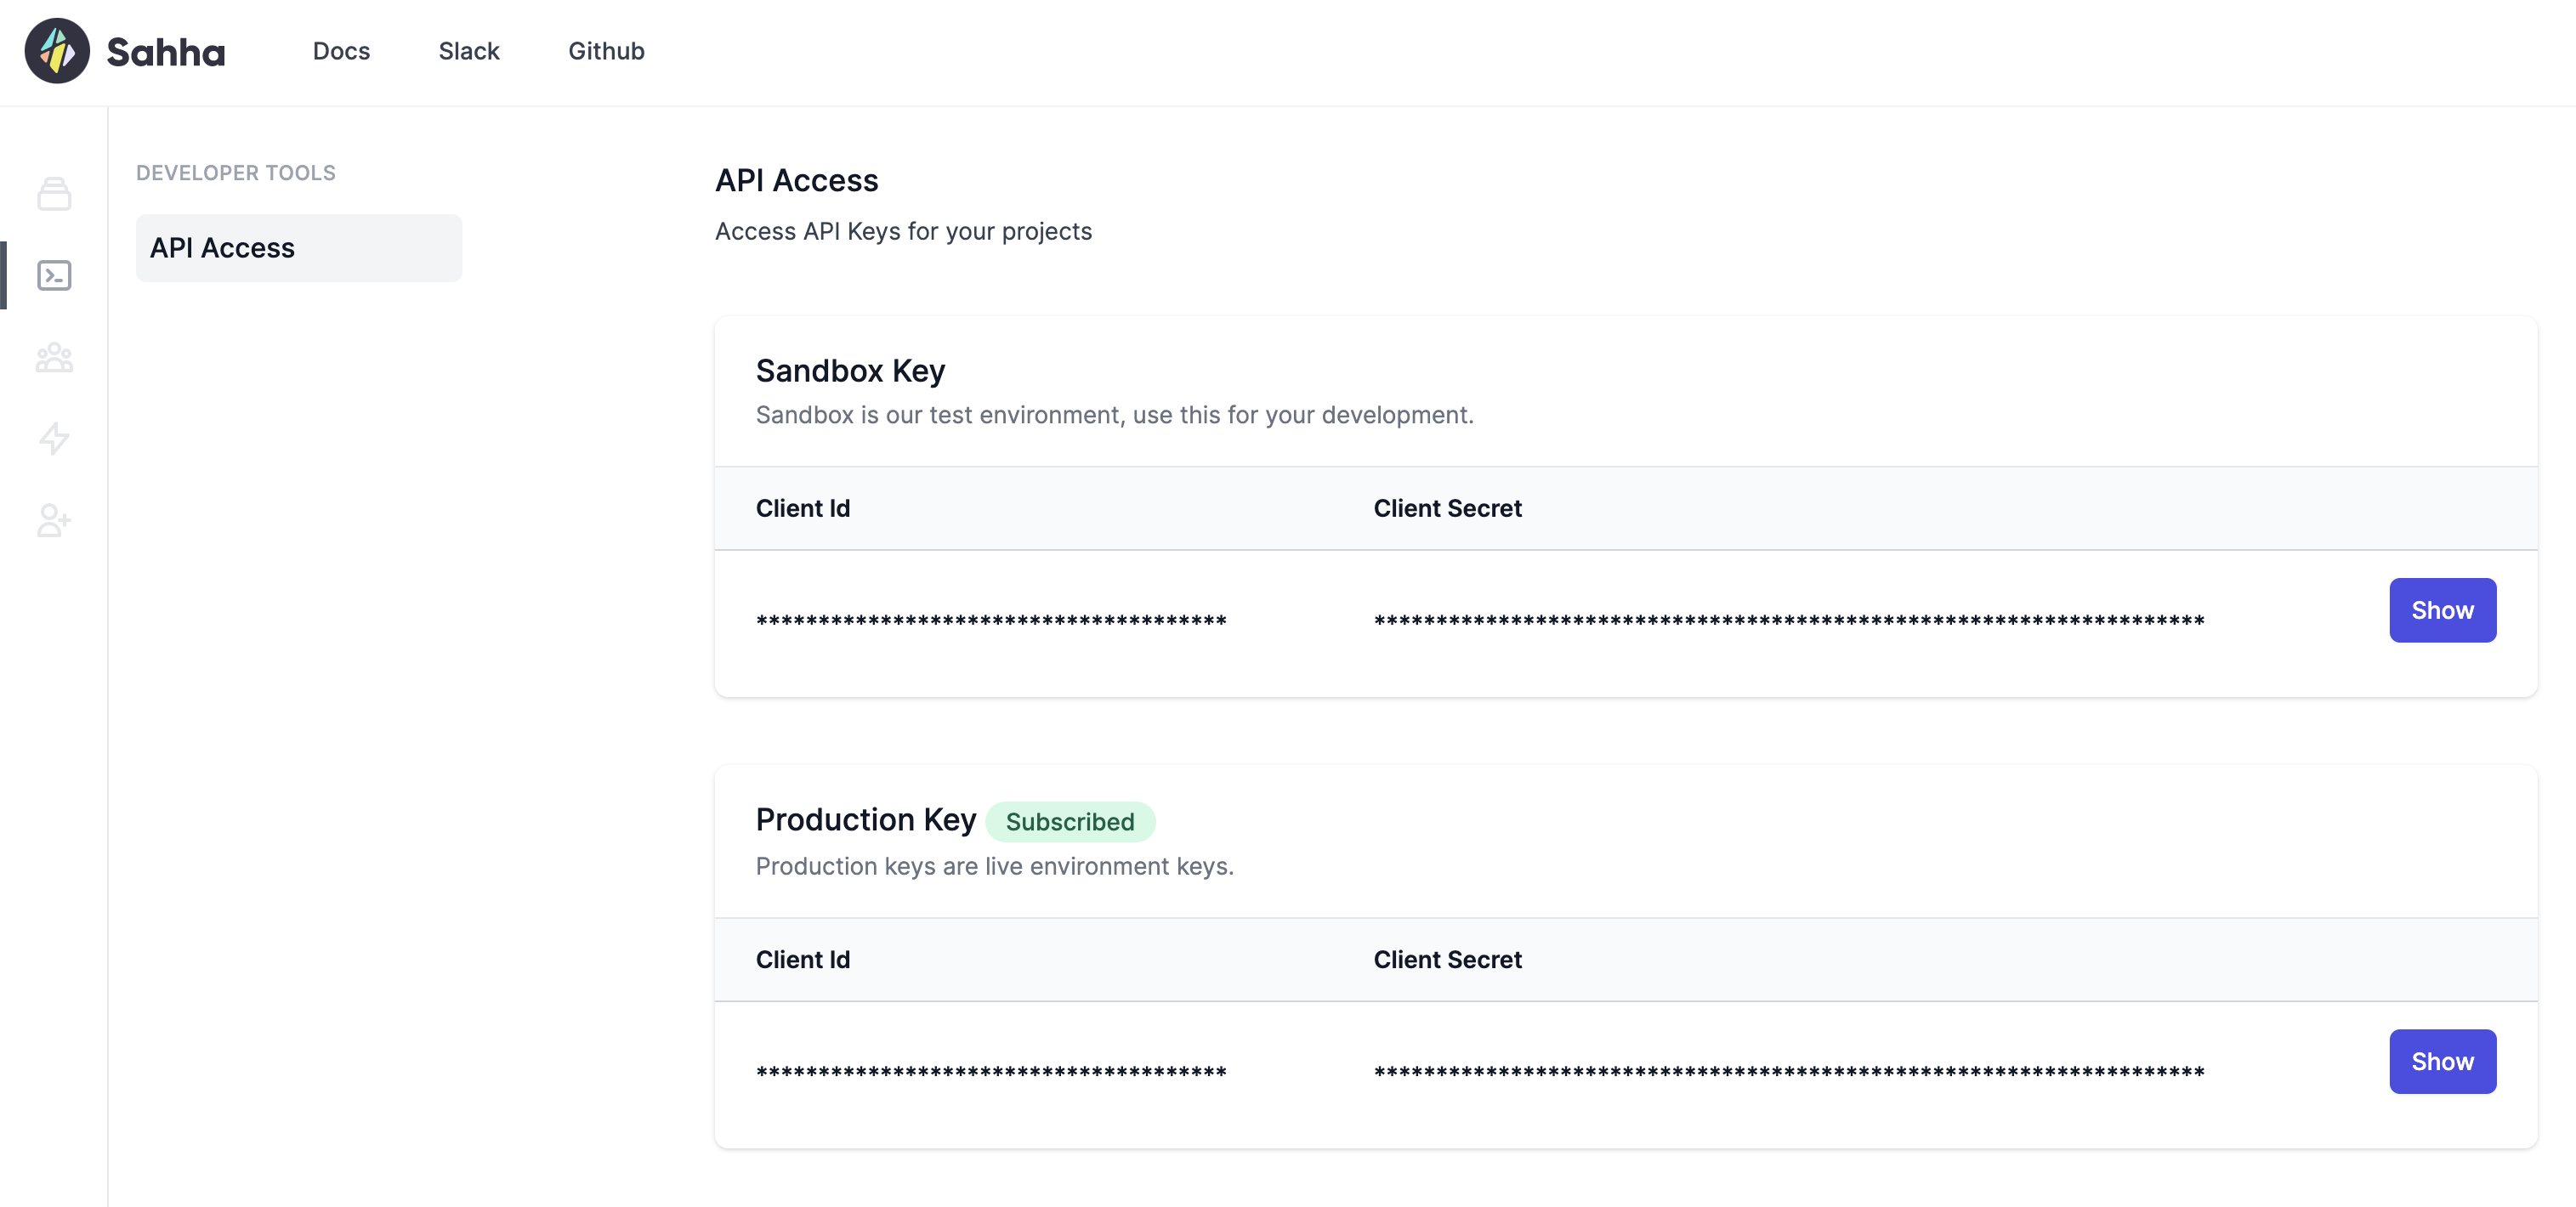Click the Sahha logo icon
Image resolution: width=2576 pixels, height=1207 pixels.
57,51
